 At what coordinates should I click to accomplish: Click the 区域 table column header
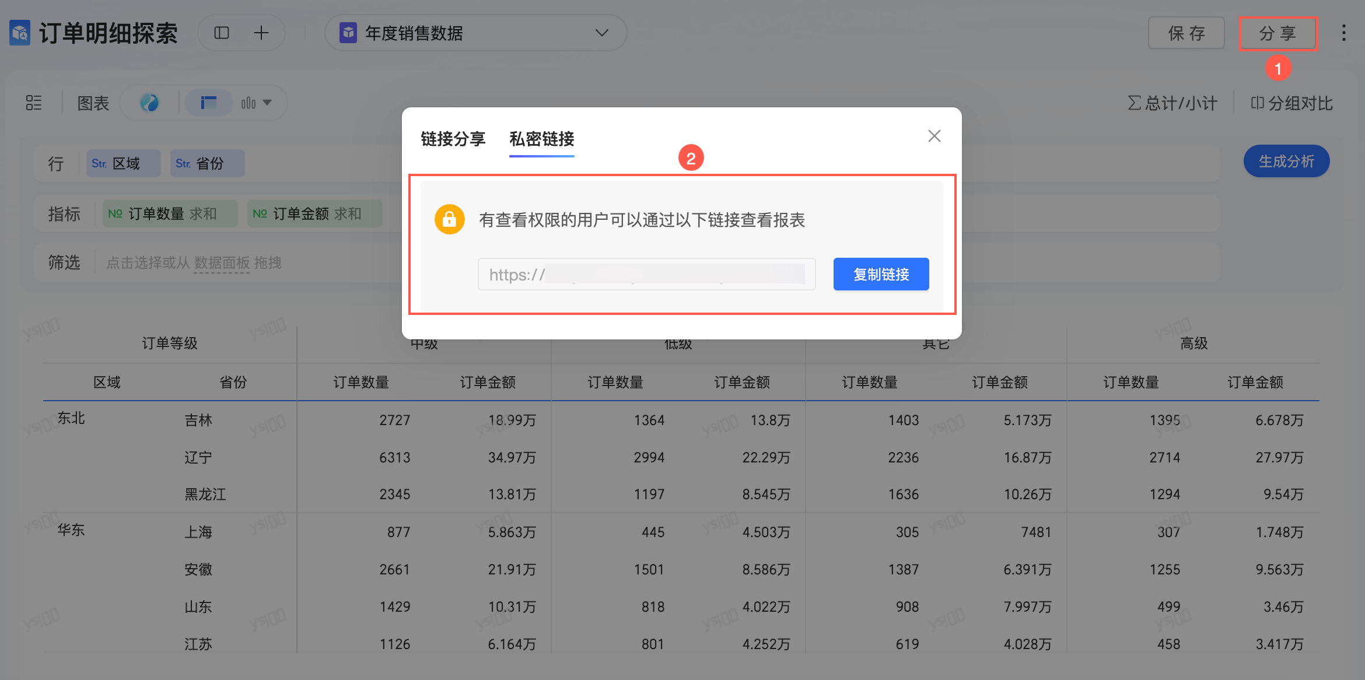[x=107, y=382]
